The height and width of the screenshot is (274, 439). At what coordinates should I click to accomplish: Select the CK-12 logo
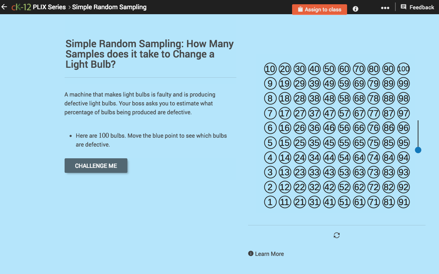21,6
